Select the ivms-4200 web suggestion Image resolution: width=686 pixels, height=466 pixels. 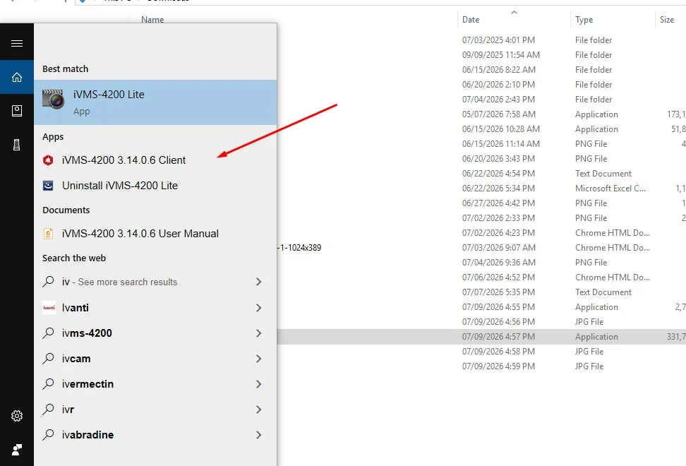coord(155,333)
